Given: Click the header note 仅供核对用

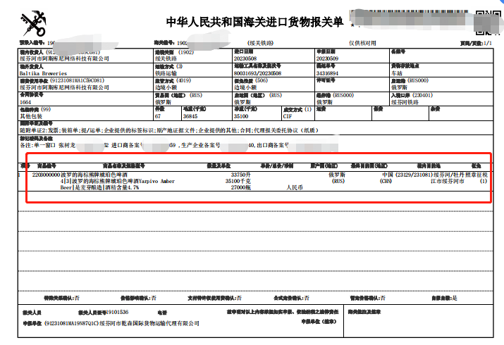Looking at the screenshot, I should click(362, 43).
